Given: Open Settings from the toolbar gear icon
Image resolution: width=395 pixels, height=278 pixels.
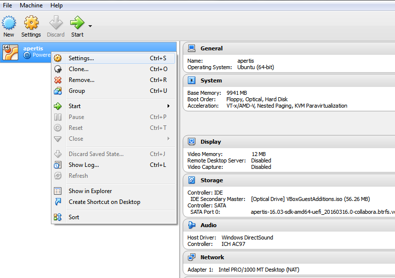Looking at the screenshot, I should click(x=31, y=23).
